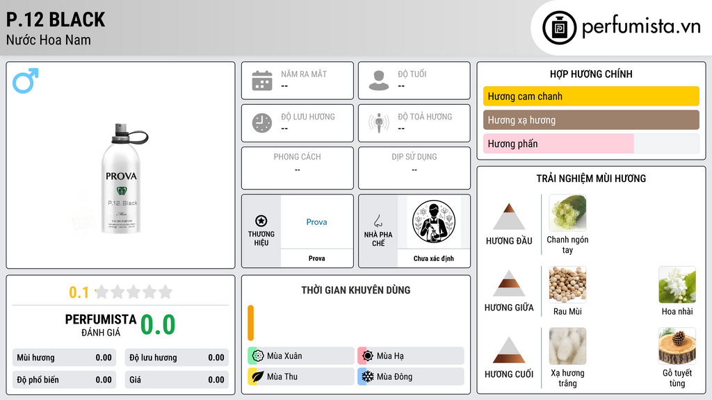Click the Trải nghiệm mùi hương heading
The height and width of the screenshot is (400, 712).
pyautogui.click(x=591, y=178)
